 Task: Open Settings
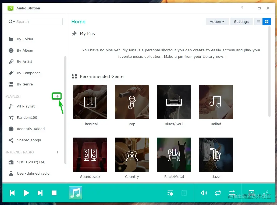coord(241,22)
